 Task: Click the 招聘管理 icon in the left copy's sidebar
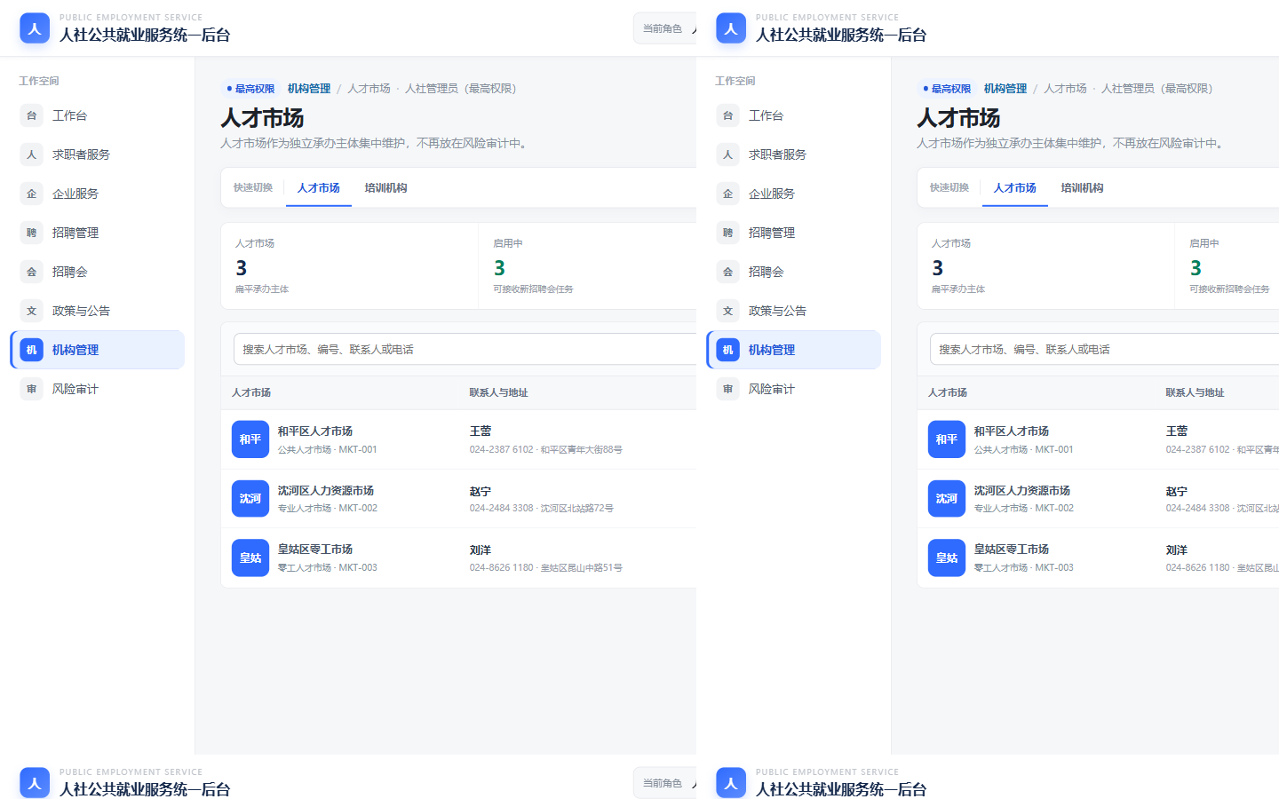tap(32, 233)
